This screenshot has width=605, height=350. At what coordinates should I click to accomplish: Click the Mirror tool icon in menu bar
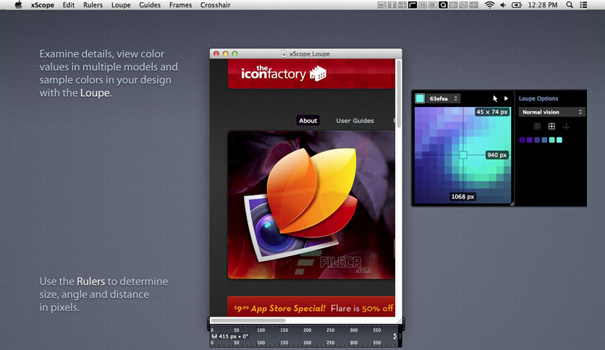pos(382,5)
